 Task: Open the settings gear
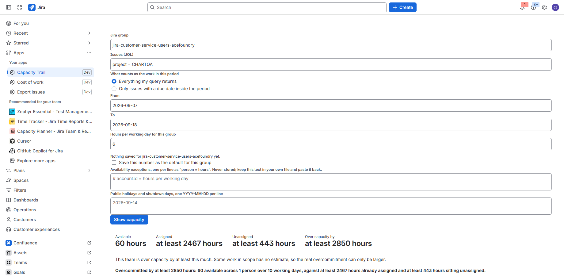pos(544,7)
